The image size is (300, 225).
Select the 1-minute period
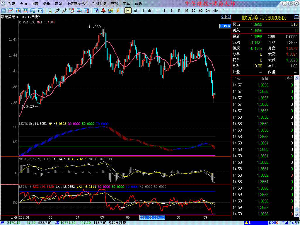164,11
